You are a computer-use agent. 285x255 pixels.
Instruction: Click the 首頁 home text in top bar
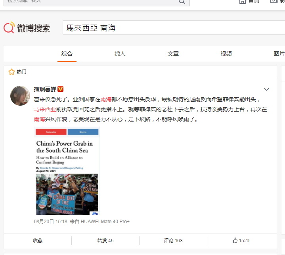pyautogui.click(x=254, y=2)
